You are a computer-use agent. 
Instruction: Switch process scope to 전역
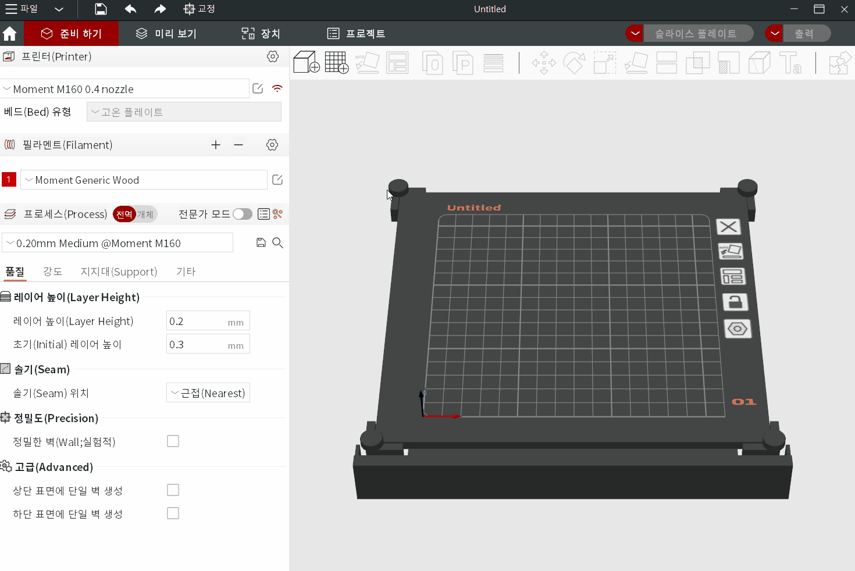[x=124, y=214]
